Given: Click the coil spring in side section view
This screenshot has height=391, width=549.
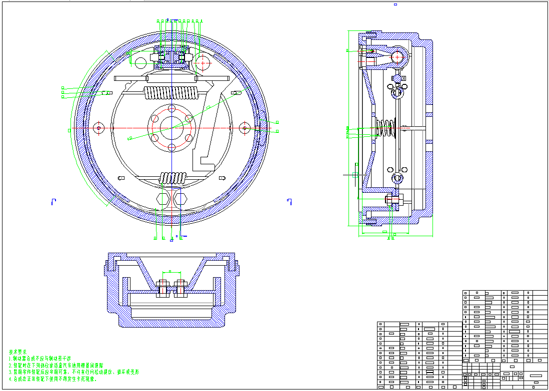Looking at the screenshot, I should point(385,128).
